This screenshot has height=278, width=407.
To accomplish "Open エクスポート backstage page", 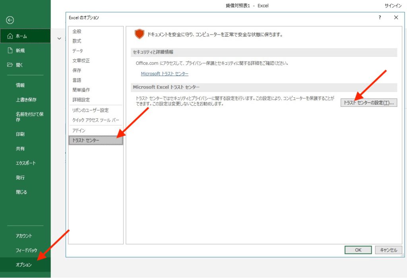I will coord(25,163).
